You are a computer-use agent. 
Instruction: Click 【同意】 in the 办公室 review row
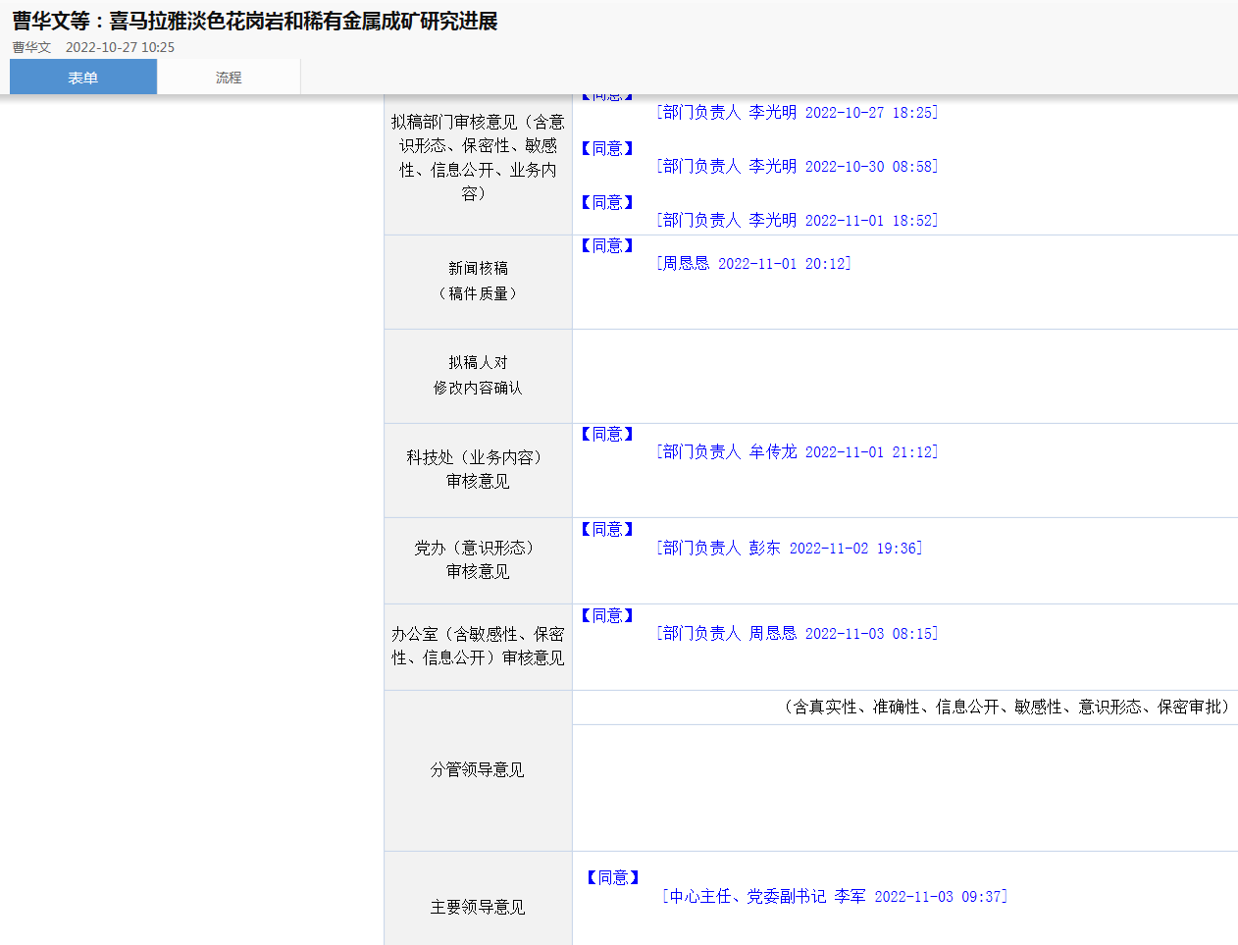607,616
